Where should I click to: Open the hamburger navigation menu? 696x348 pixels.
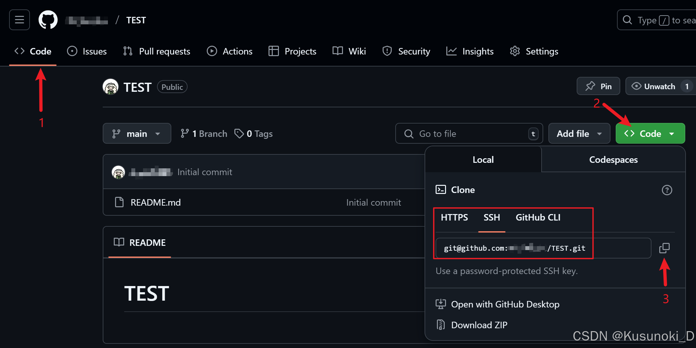[20, 20]
